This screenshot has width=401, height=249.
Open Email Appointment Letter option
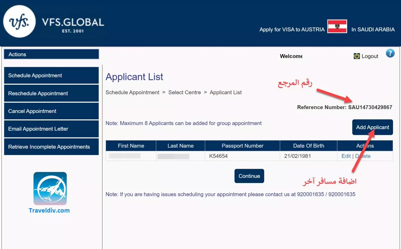[x=51, y=129]
